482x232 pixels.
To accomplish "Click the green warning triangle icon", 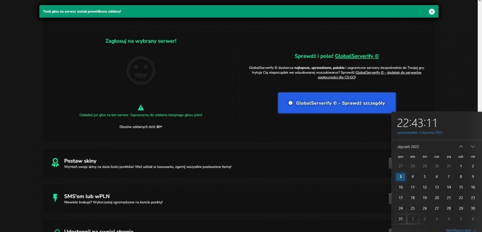I will pos(141,108).
